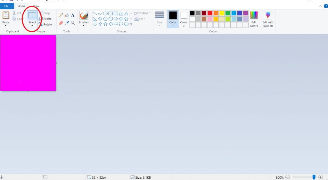
Task: Click the Help question mark icon
Action: [x=326, y=6]
